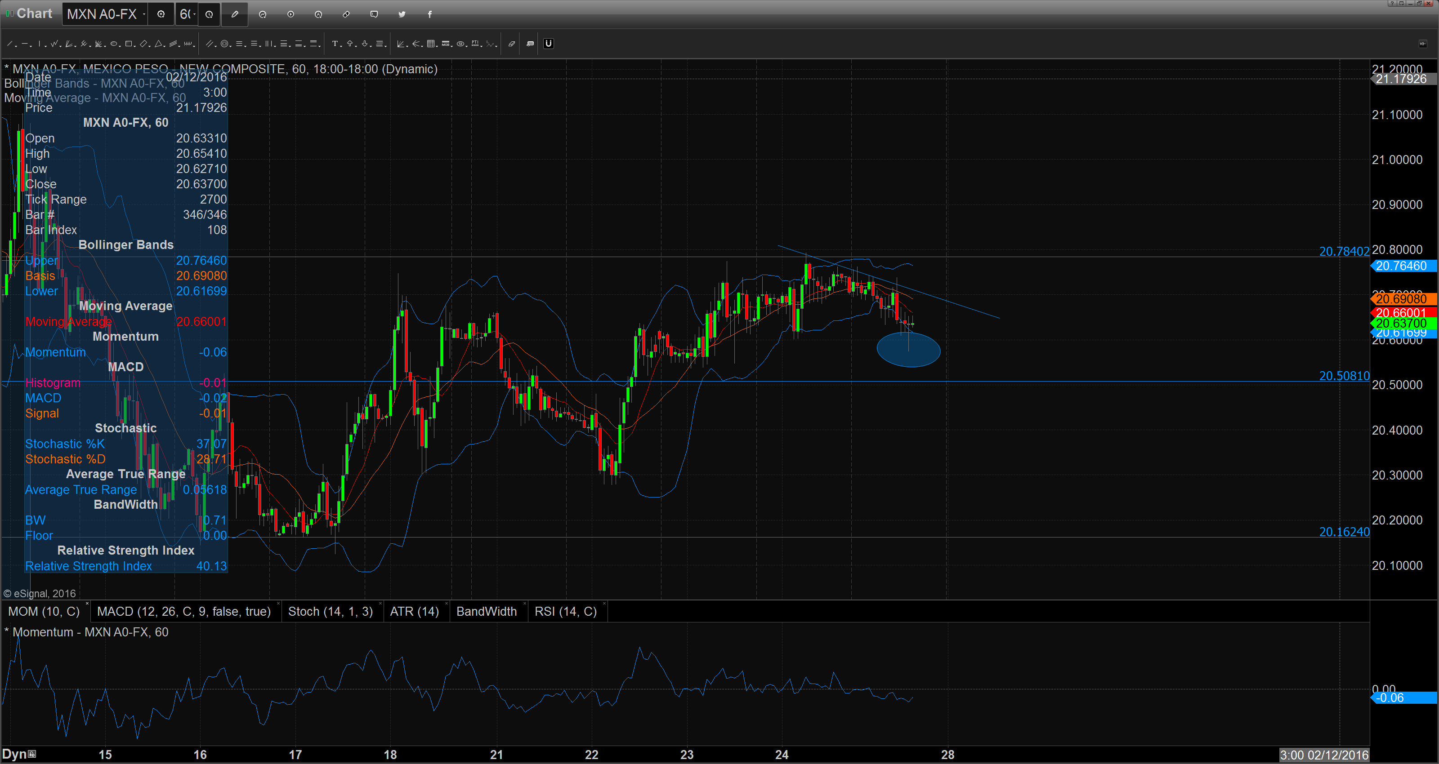Select the up arrow marker tool
The image size is (1439, 764).
click(x=350, y=44)
